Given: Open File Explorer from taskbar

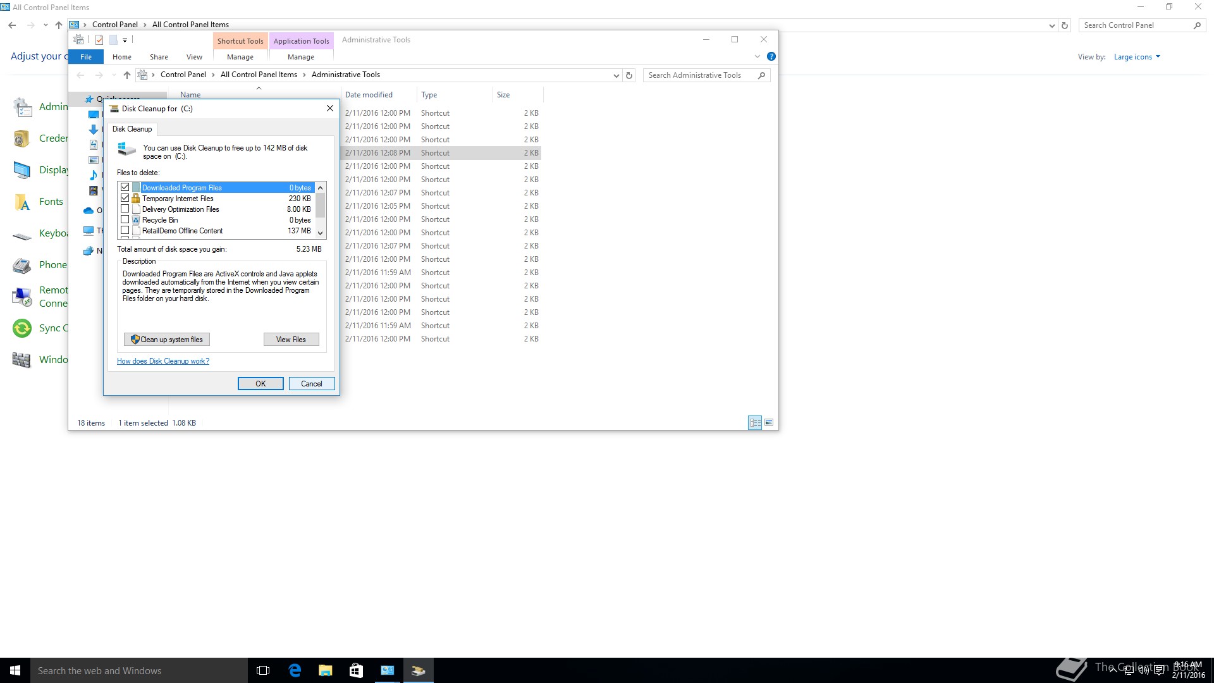Looking at the screenshot, I should tap(326, 670).
